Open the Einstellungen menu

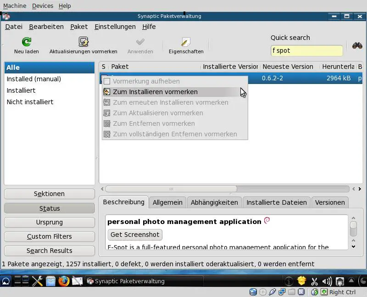pos(115,27)
